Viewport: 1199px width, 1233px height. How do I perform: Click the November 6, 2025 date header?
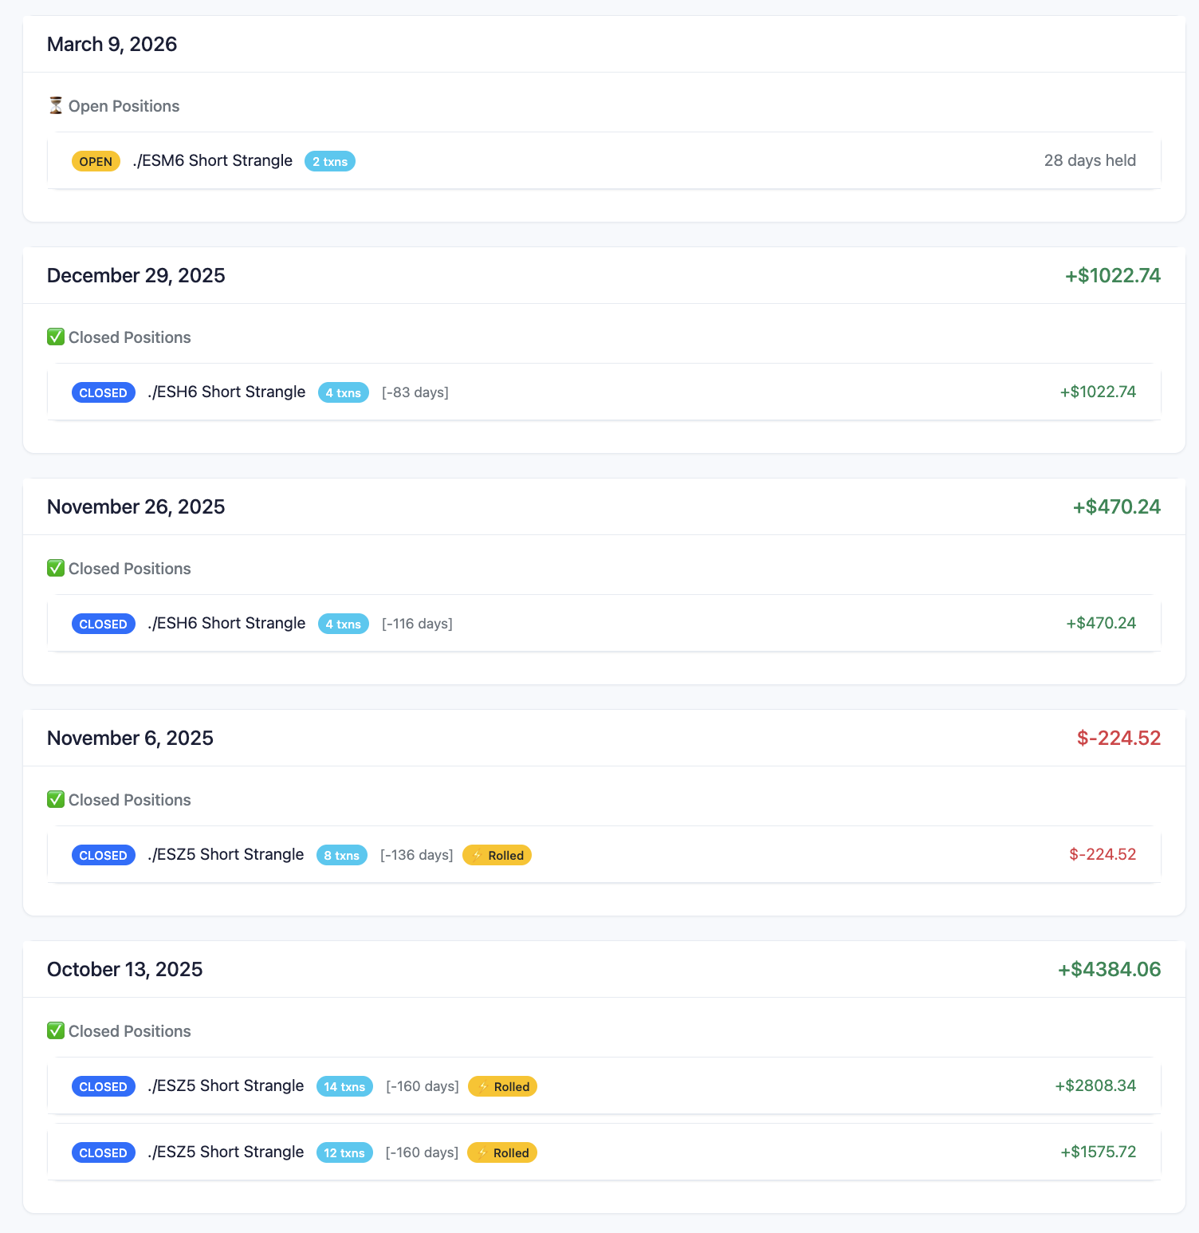coord(130,738)
